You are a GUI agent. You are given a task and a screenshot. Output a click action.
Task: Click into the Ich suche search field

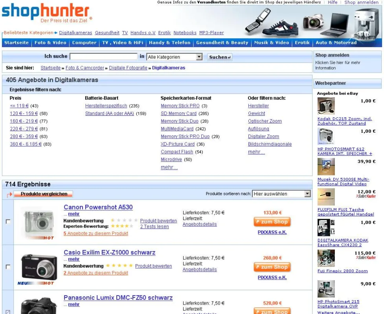coord(103,57)
